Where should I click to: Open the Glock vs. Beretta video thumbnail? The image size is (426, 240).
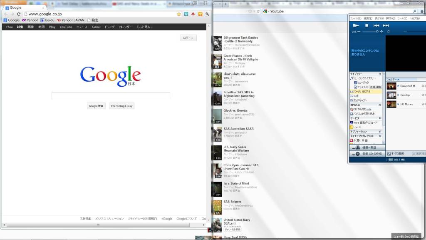point(218,116)
